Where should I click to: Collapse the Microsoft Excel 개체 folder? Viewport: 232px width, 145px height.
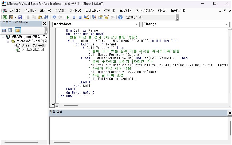[8, 41]
